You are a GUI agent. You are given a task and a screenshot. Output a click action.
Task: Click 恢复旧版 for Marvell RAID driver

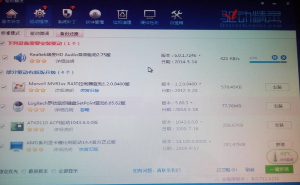point(89,90)
